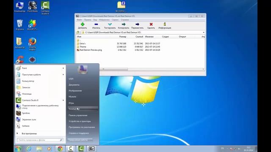Open the Справка menu in 7-Zip

tap(125, 20)
